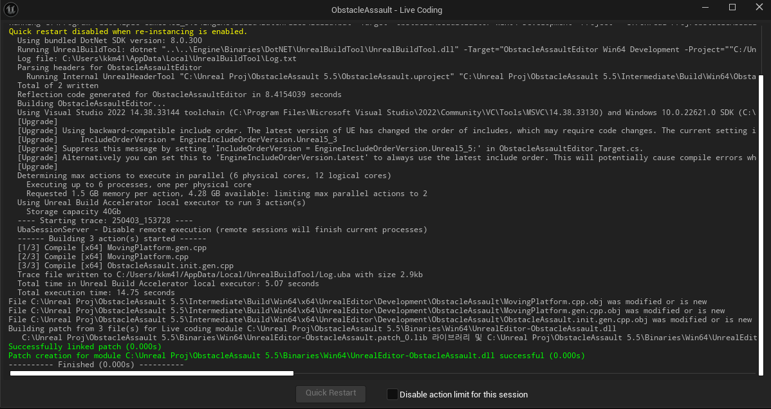Click the 'MovingPlatform.gen.cpp.obj was modified' line

[366, 311]
